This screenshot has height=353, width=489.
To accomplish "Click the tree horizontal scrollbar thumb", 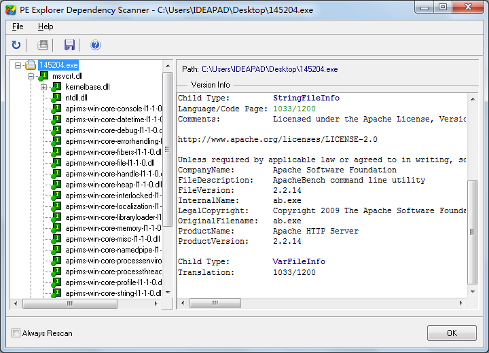I will (x=70, y=303).
